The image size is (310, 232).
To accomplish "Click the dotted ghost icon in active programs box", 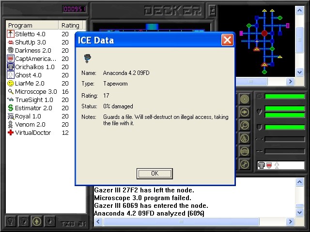I will [277, 165].
